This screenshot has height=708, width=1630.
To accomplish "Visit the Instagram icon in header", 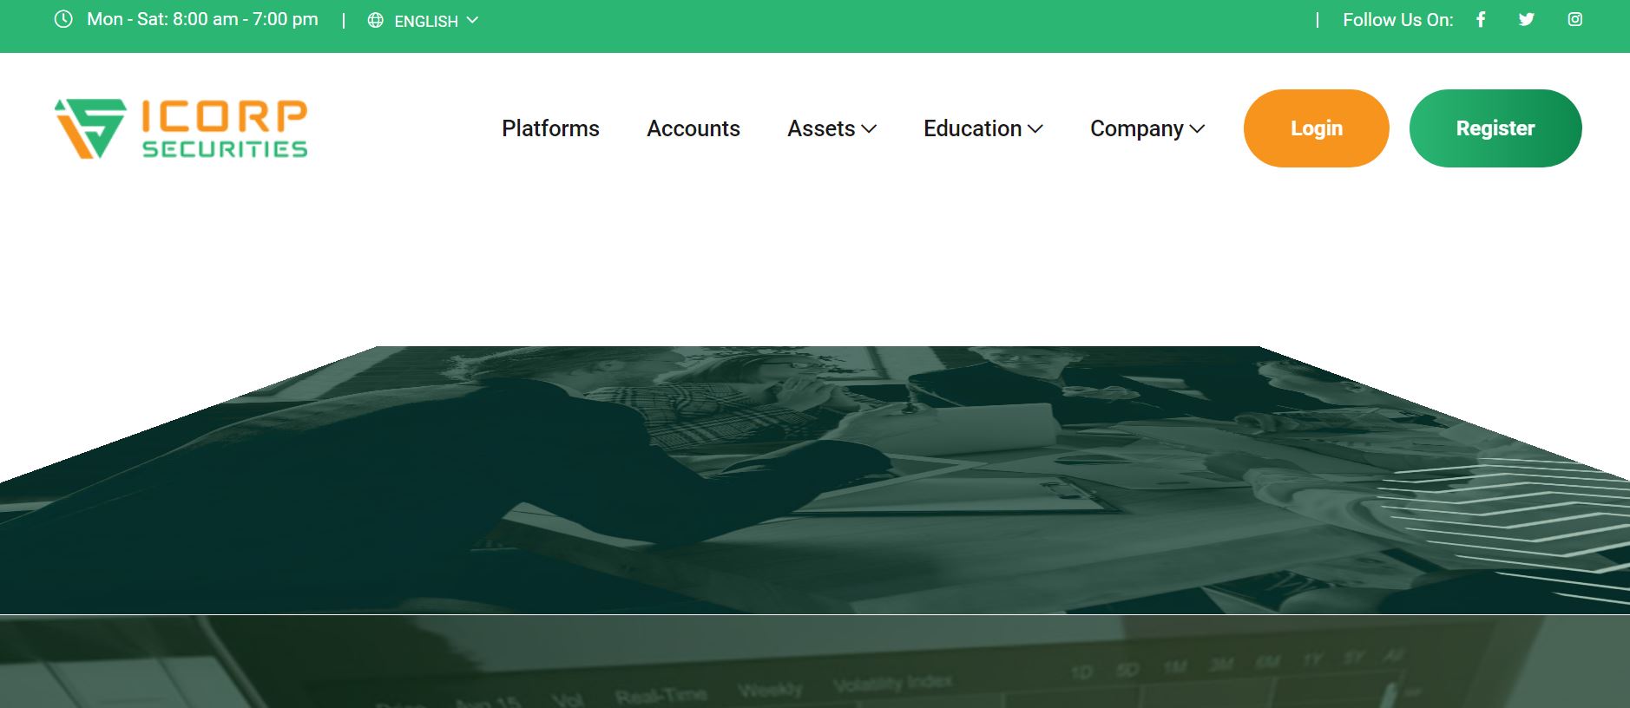I will point(1574,19).
